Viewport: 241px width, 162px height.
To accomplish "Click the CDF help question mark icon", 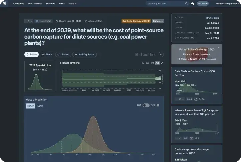I will [158, 105].
